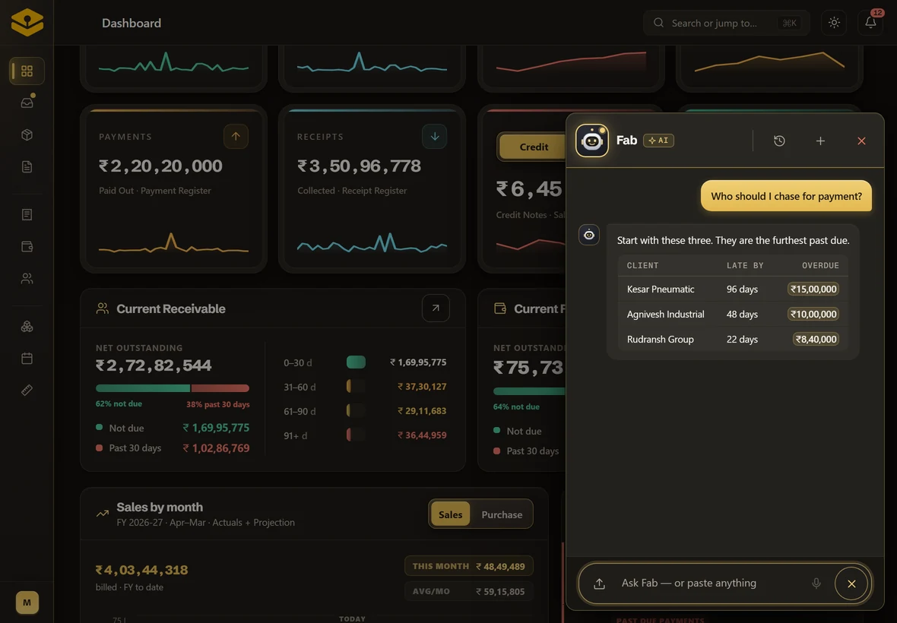This screenshot has width=897, height=623.
Task: Click the Agnivesh Industrial client row
Action: [x=733, y=315]
